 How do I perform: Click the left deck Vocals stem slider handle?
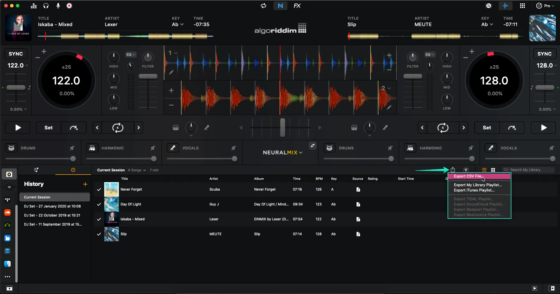click(x=234, y=159)
